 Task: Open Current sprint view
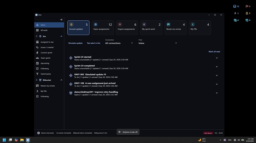[x=49, y=53]
